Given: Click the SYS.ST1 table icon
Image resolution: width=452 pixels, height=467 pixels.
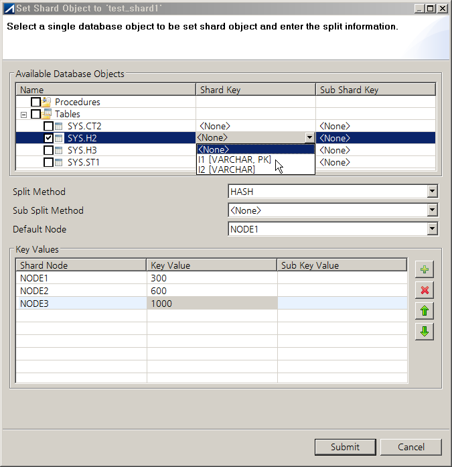Looking at the screenshot, I should (59, 162).
